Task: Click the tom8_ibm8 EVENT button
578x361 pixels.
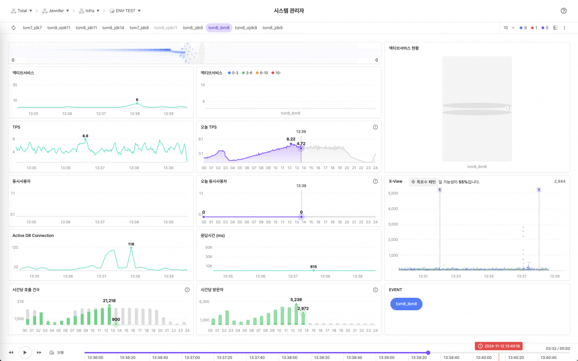Action: 406,304
